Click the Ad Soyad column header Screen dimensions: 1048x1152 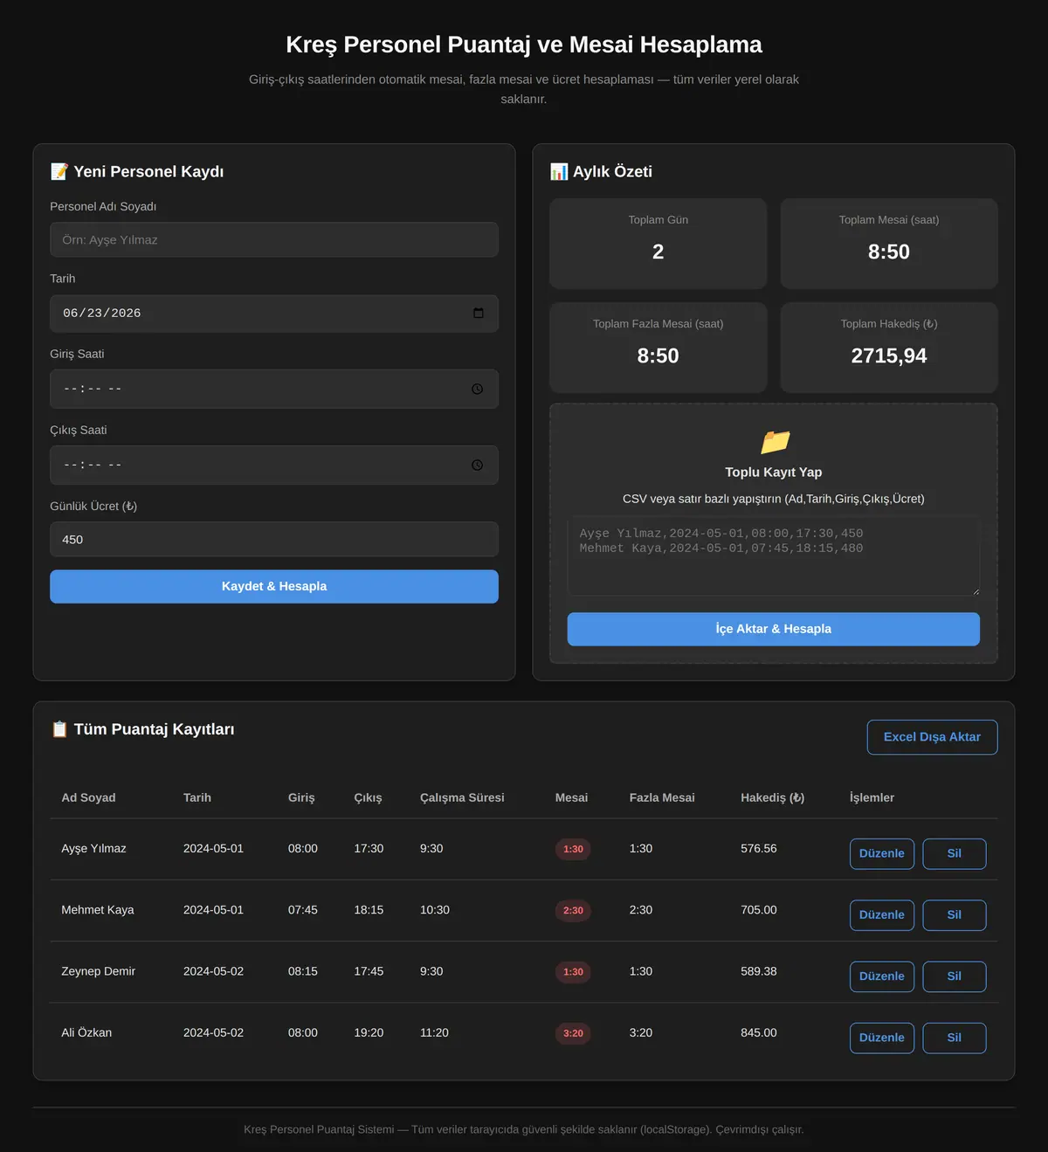click(x=88, y=797)
